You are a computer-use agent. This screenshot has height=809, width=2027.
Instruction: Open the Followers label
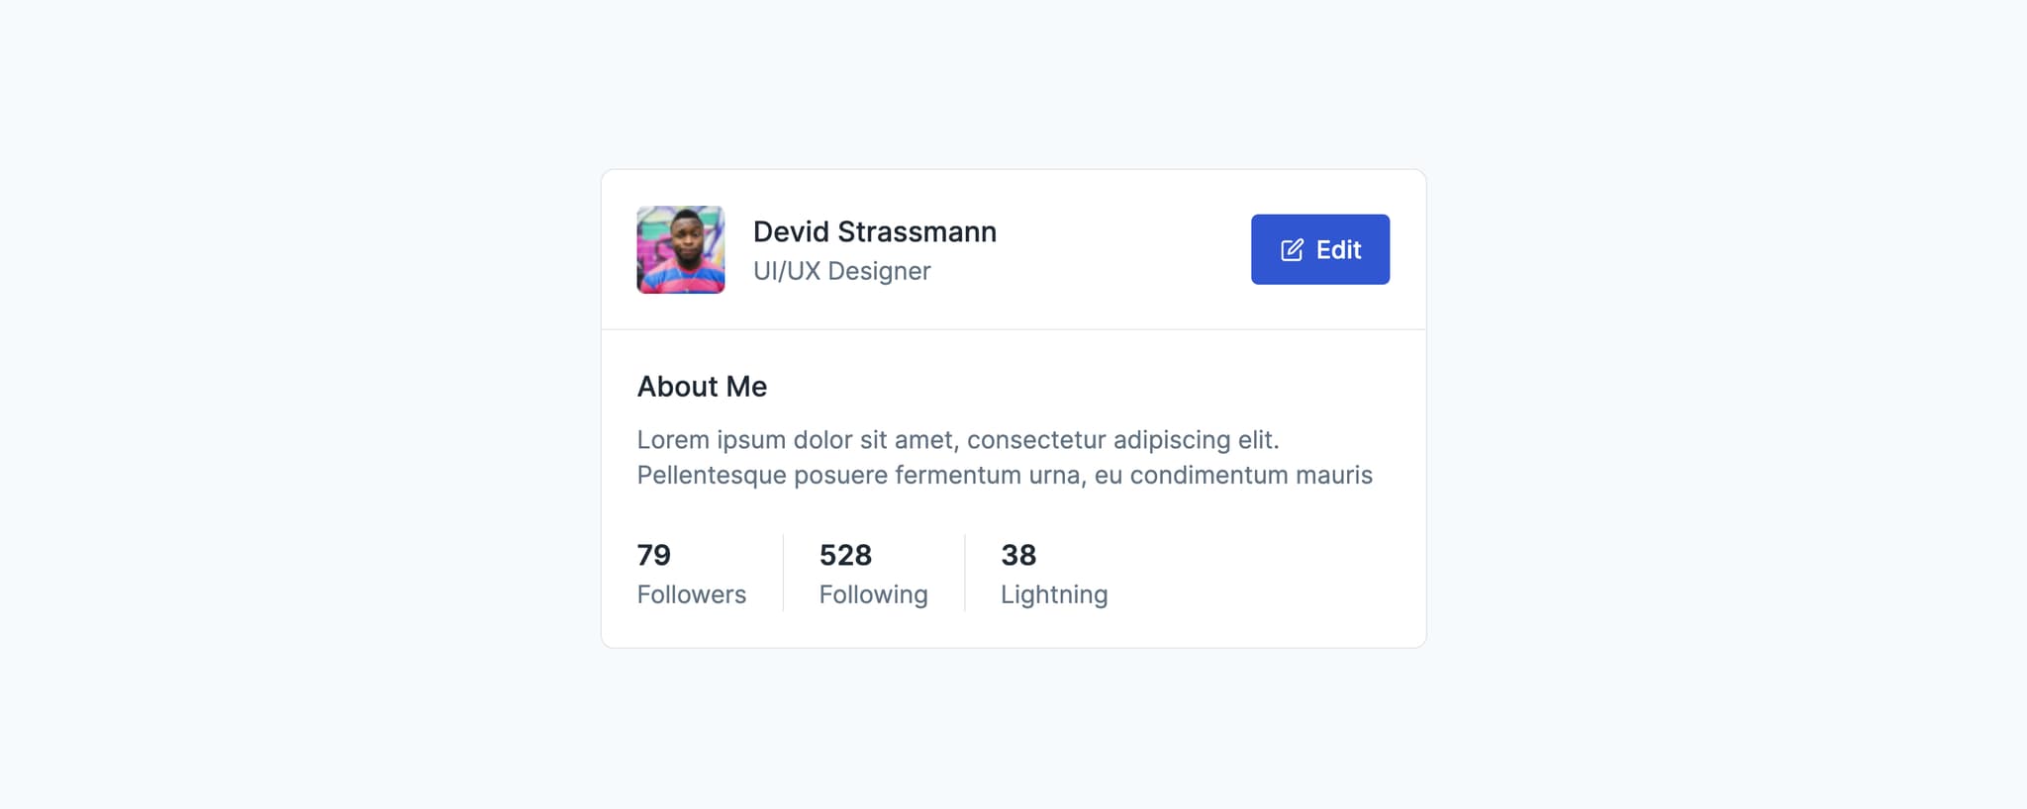point(691,594)
